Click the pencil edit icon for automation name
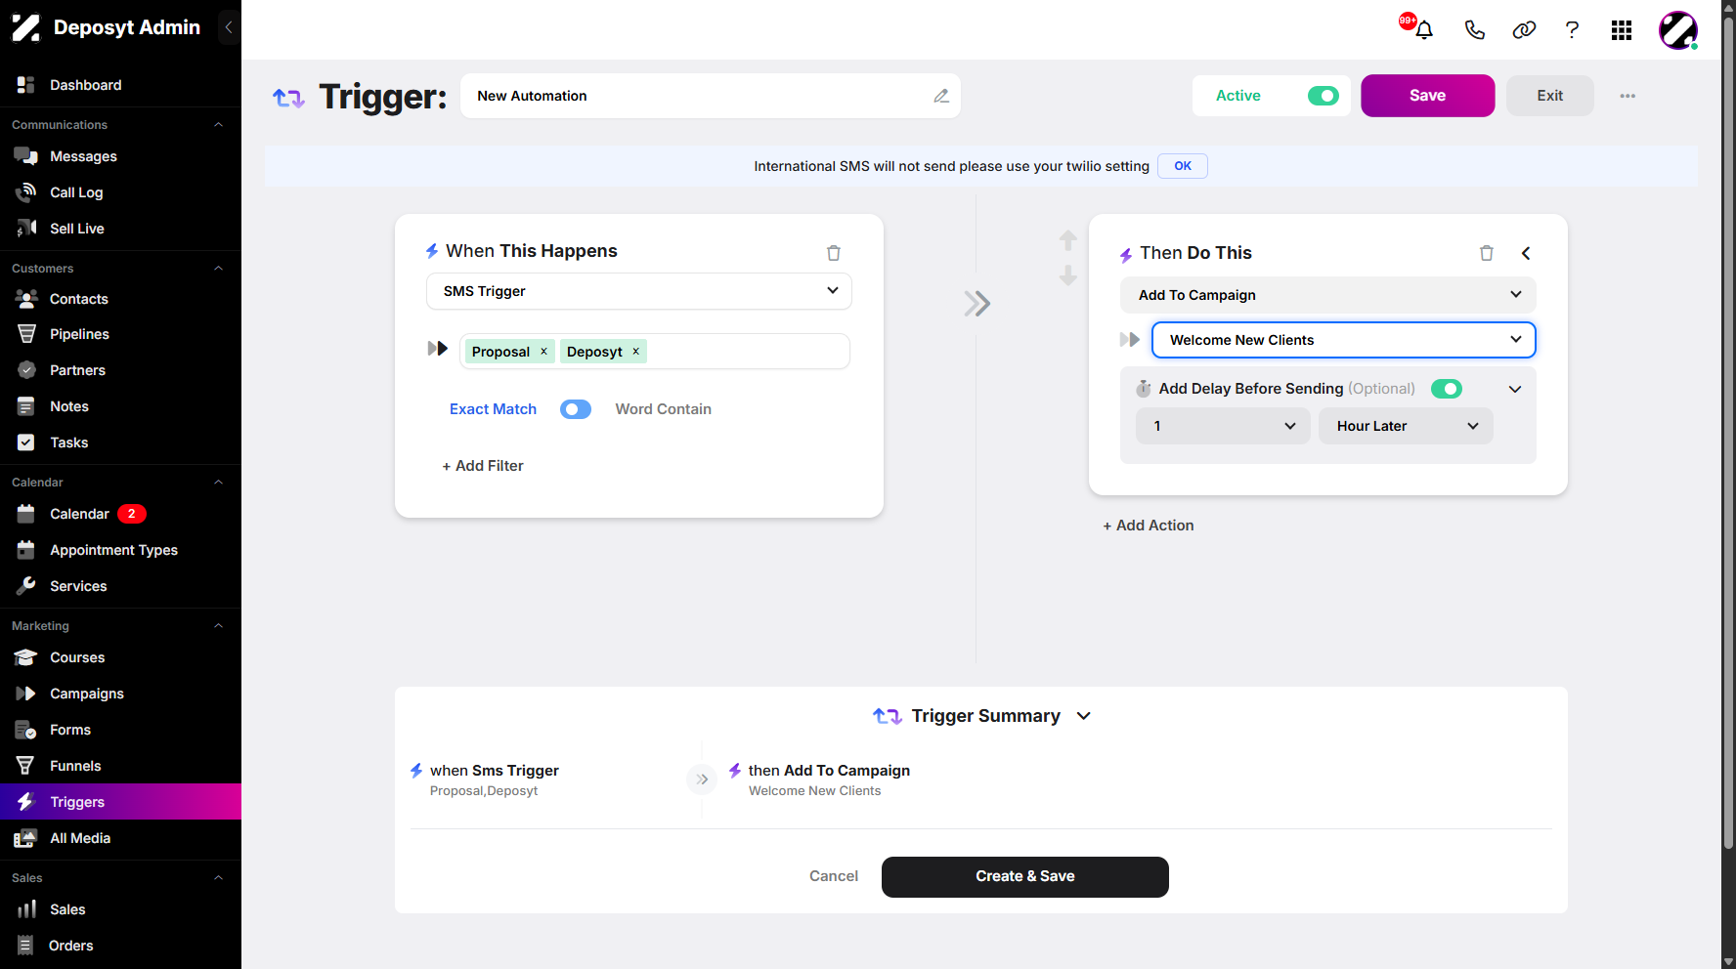The image size is (1736, 969). pos(941,96)
